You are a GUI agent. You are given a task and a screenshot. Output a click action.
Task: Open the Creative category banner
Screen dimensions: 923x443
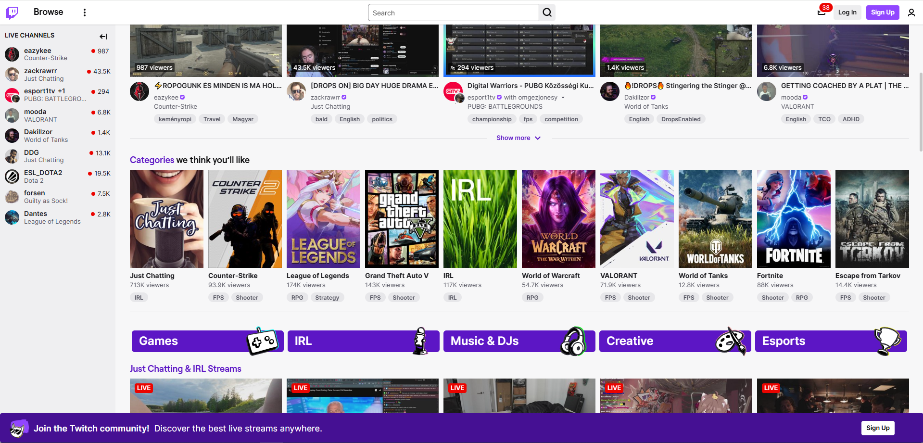[675, 341]
